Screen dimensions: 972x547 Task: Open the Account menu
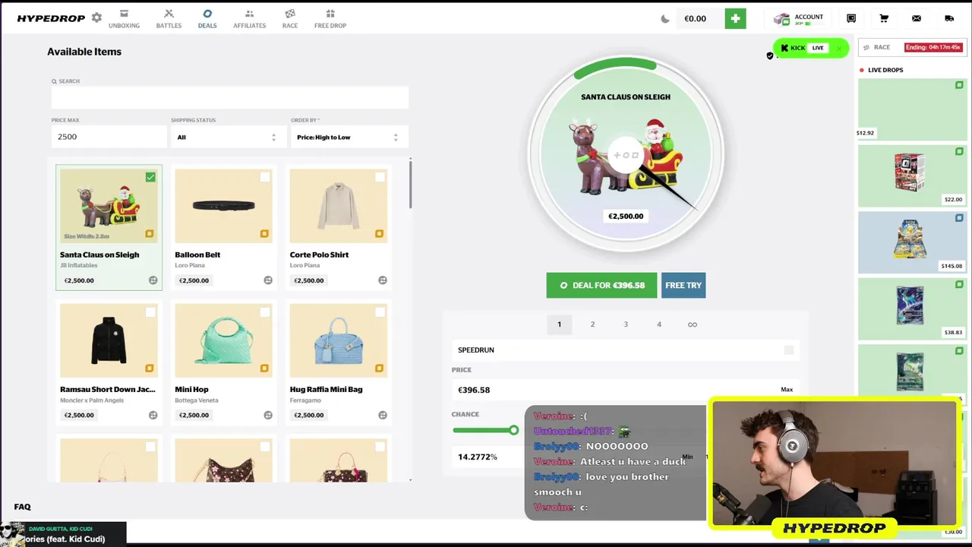point(799,19)
